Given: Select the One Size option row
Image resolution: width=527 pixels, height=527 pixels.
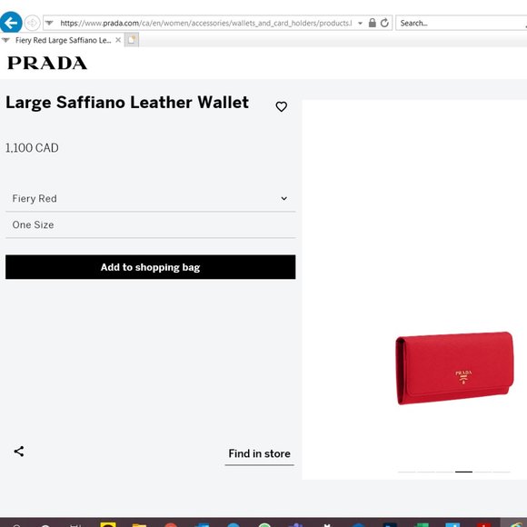Looking at the screenshot, I should [x=151, y=224].
